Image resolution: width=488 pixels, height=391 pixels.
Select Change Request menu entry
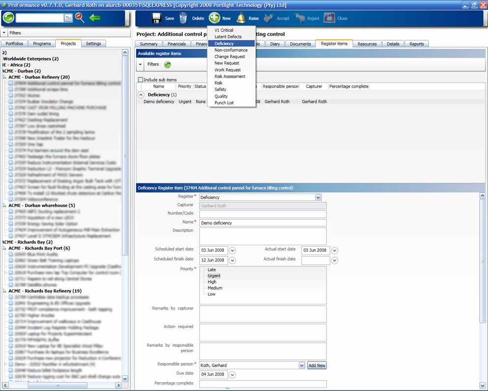tap(230, 57)
